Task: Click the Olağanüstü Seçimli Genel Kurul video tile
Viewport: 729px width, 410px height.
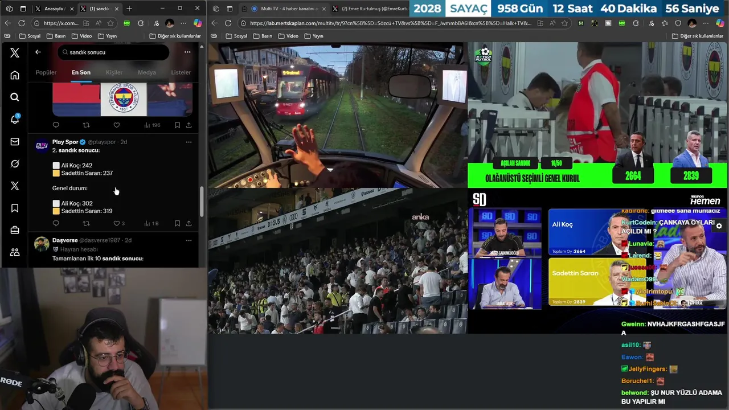Action: [x=597, y=115]
